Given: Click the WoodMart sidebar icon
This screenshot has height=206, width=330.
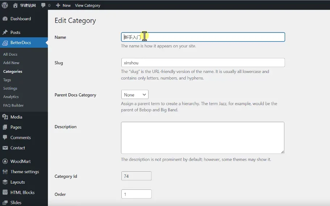Looking at the screenshot, I should pos(5,161).
